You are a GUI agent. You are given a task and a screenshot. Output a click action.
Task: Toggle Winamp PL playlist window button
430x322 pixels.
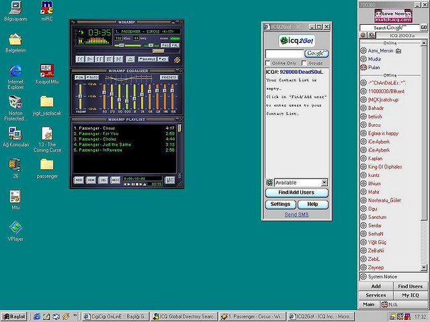click(x=175, y=45)
